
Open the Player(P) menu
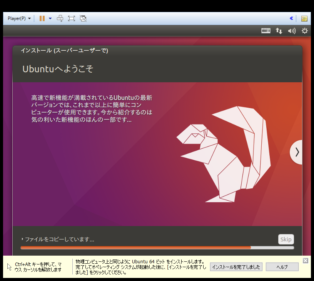(19, 18)
